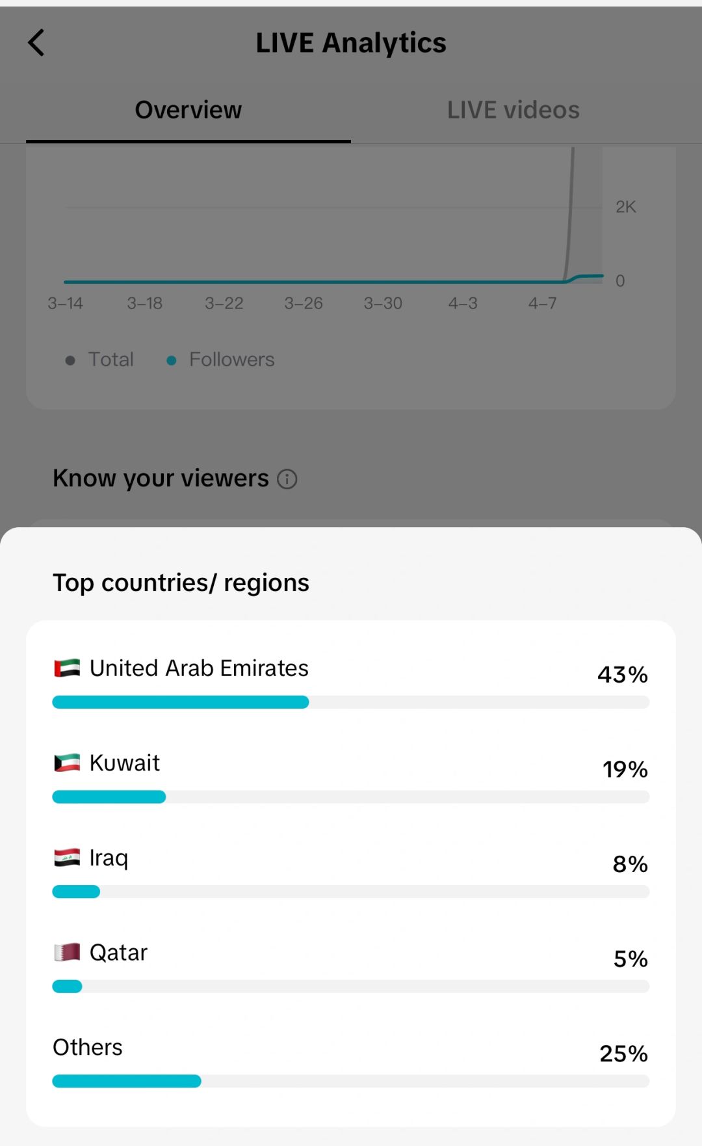Image resolution: width=702 pixels, height=1146 pixels.
Task: Switch to the Overview tab
Action: (188, 110)
